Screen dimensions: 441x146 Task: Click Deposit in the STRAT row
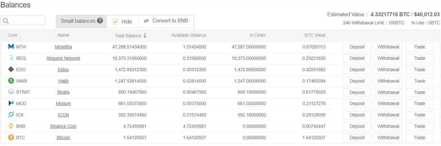(357, 92)
